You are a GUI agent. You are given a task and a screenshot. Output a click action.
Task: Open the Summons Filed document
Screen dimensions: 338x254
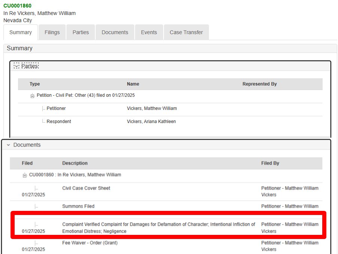[78, 206]
